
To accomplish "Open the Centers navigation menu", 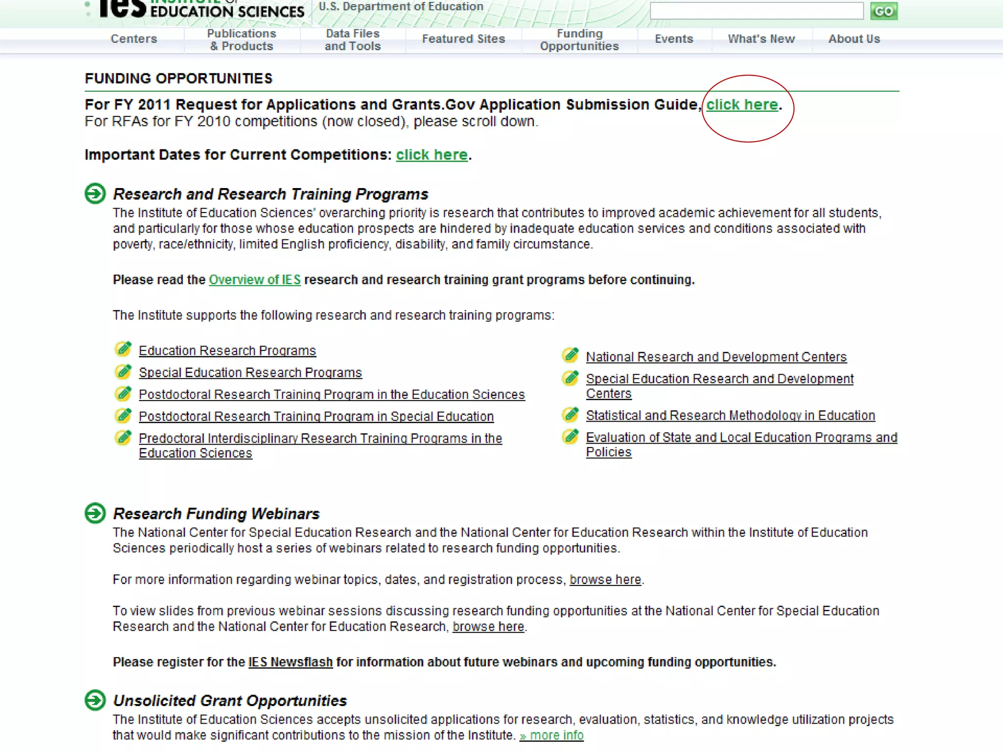I will 134,39.
